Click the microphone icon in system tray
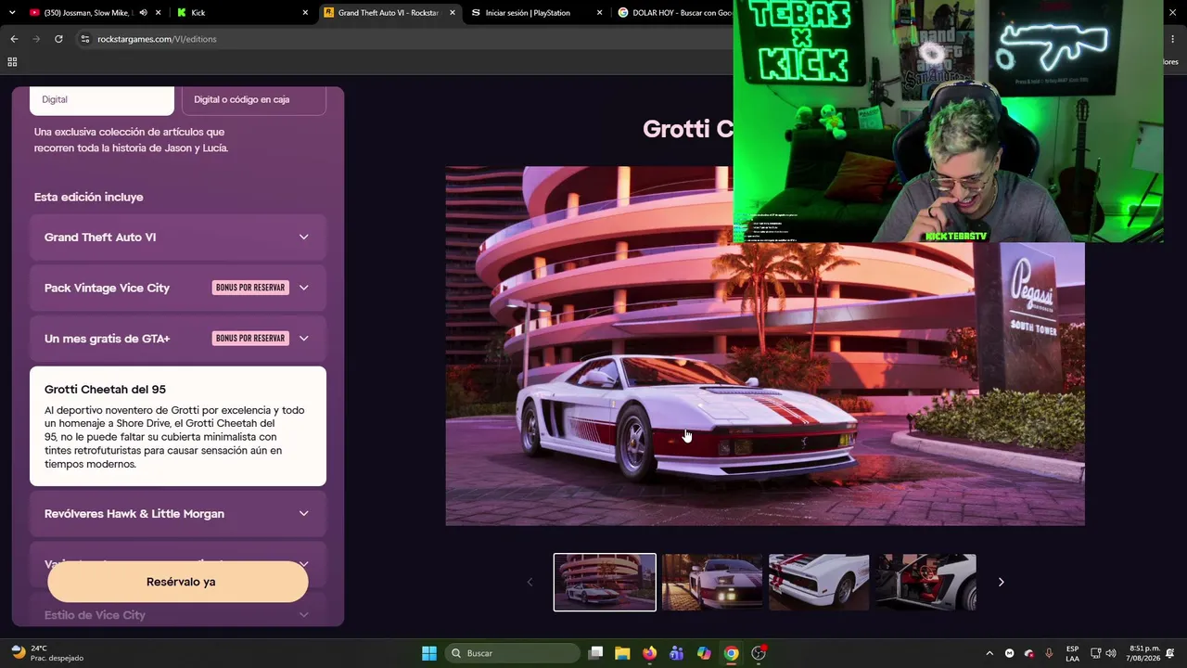Screen dimensions: 1187x668 click(x=1049, y=653)
